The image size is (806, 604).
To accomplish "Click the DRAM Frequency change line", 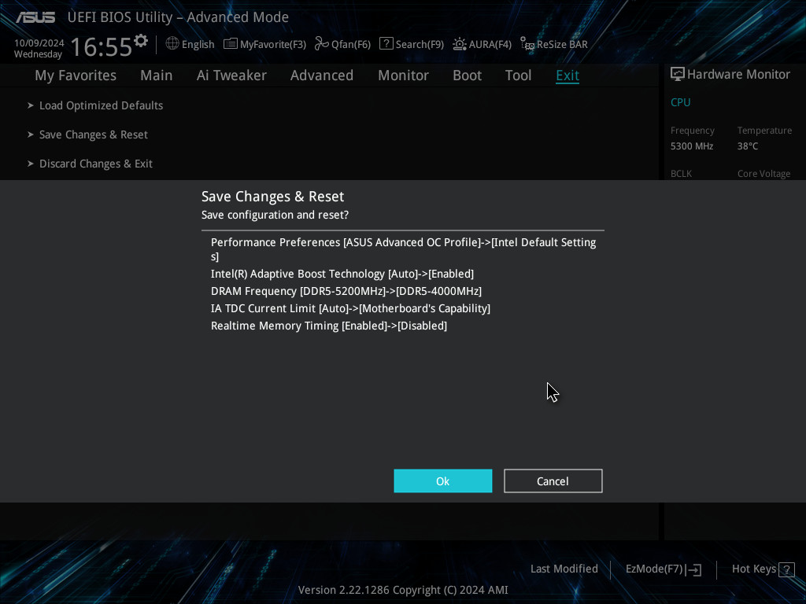I will 346,291.
